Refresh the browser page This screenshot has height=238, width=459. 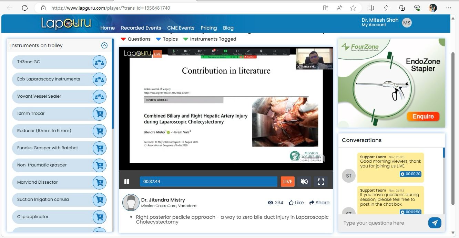pos(25,8)
